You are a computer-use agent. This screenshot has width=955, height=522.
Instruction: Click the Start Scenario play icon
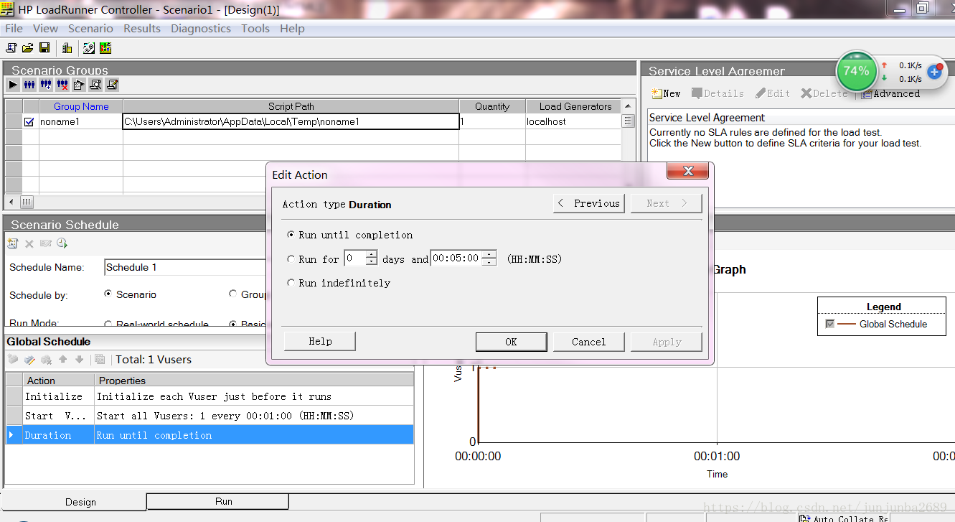(x=13, y=85)
